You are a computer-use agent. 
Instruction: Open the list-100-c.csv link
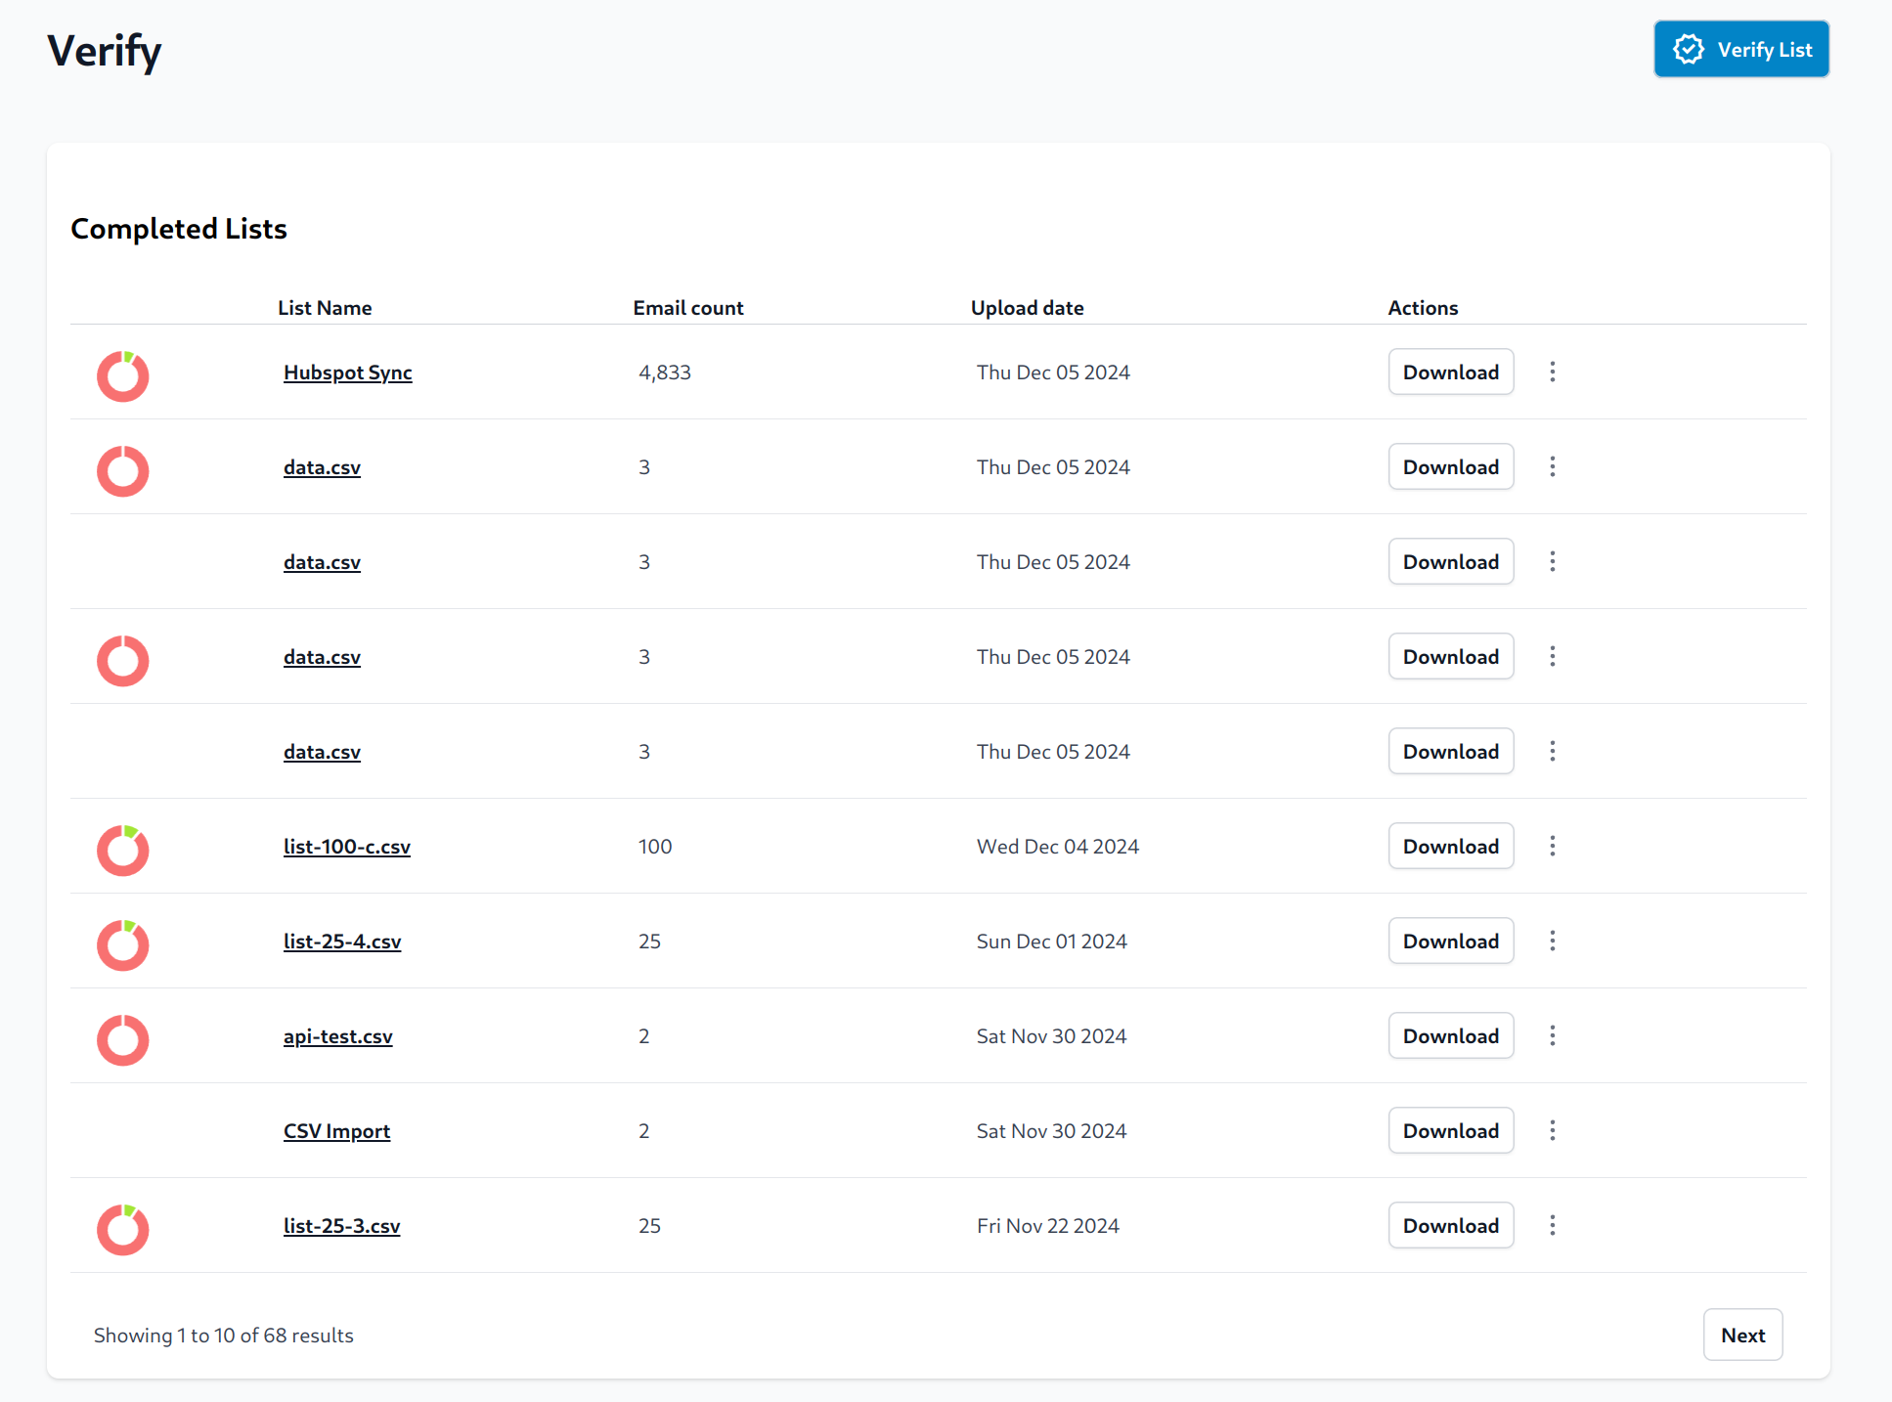[x=346, y=847]
